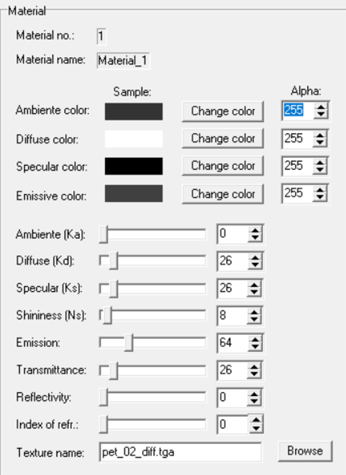Screen dimensions: 346x475
Task: Increment the Shininess (Ns) value
Action: coord(255,313)
